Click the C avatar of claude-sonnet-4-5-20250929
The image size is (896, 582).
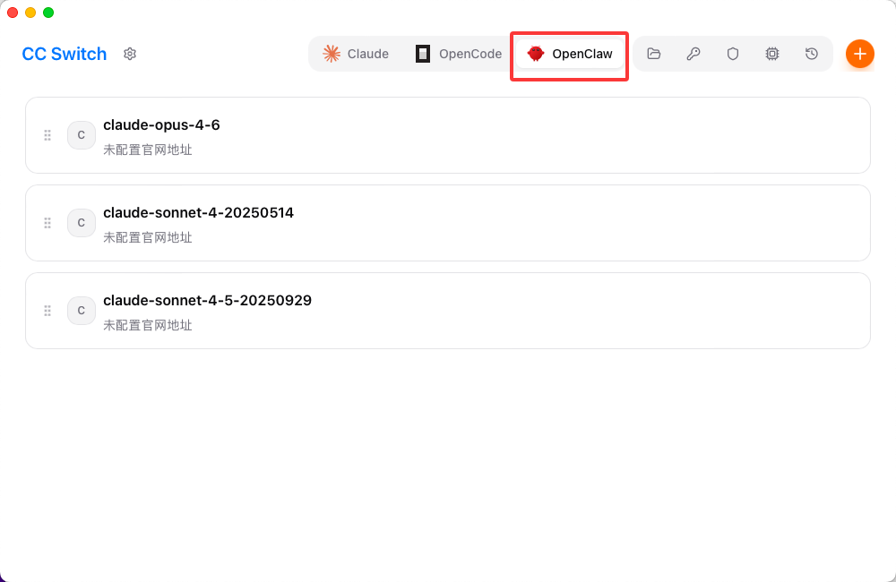[x=82, y=311]
